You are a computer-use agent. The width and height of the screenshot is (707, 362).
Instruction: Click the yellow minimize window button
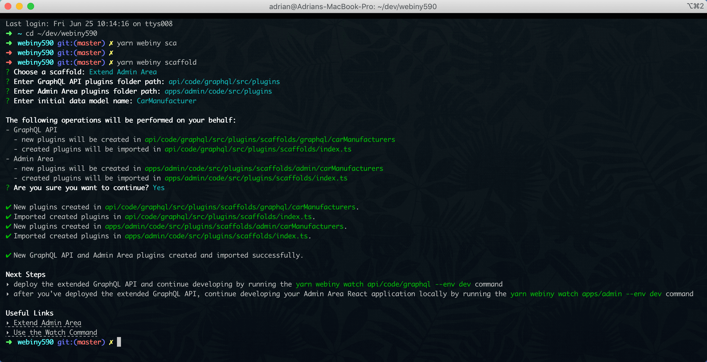coord(19,6)
